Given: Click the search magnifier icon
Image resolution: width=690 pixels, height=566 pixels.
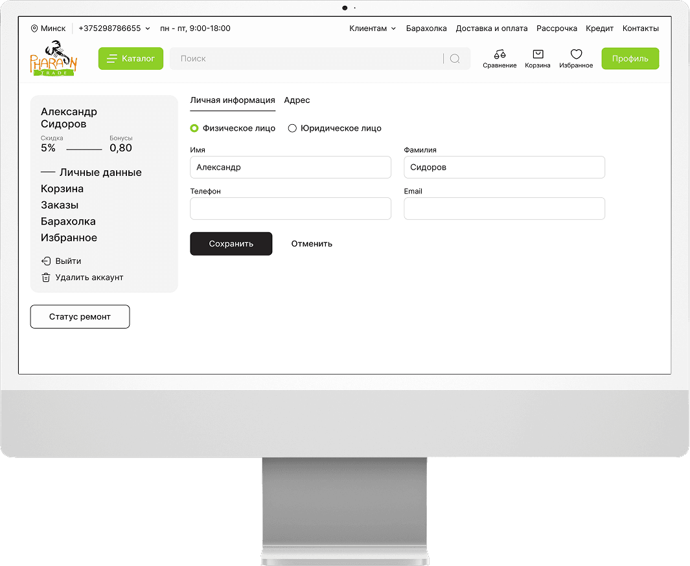Looking at the screenshot, I should pyautogui.click(x=455, y=59).
